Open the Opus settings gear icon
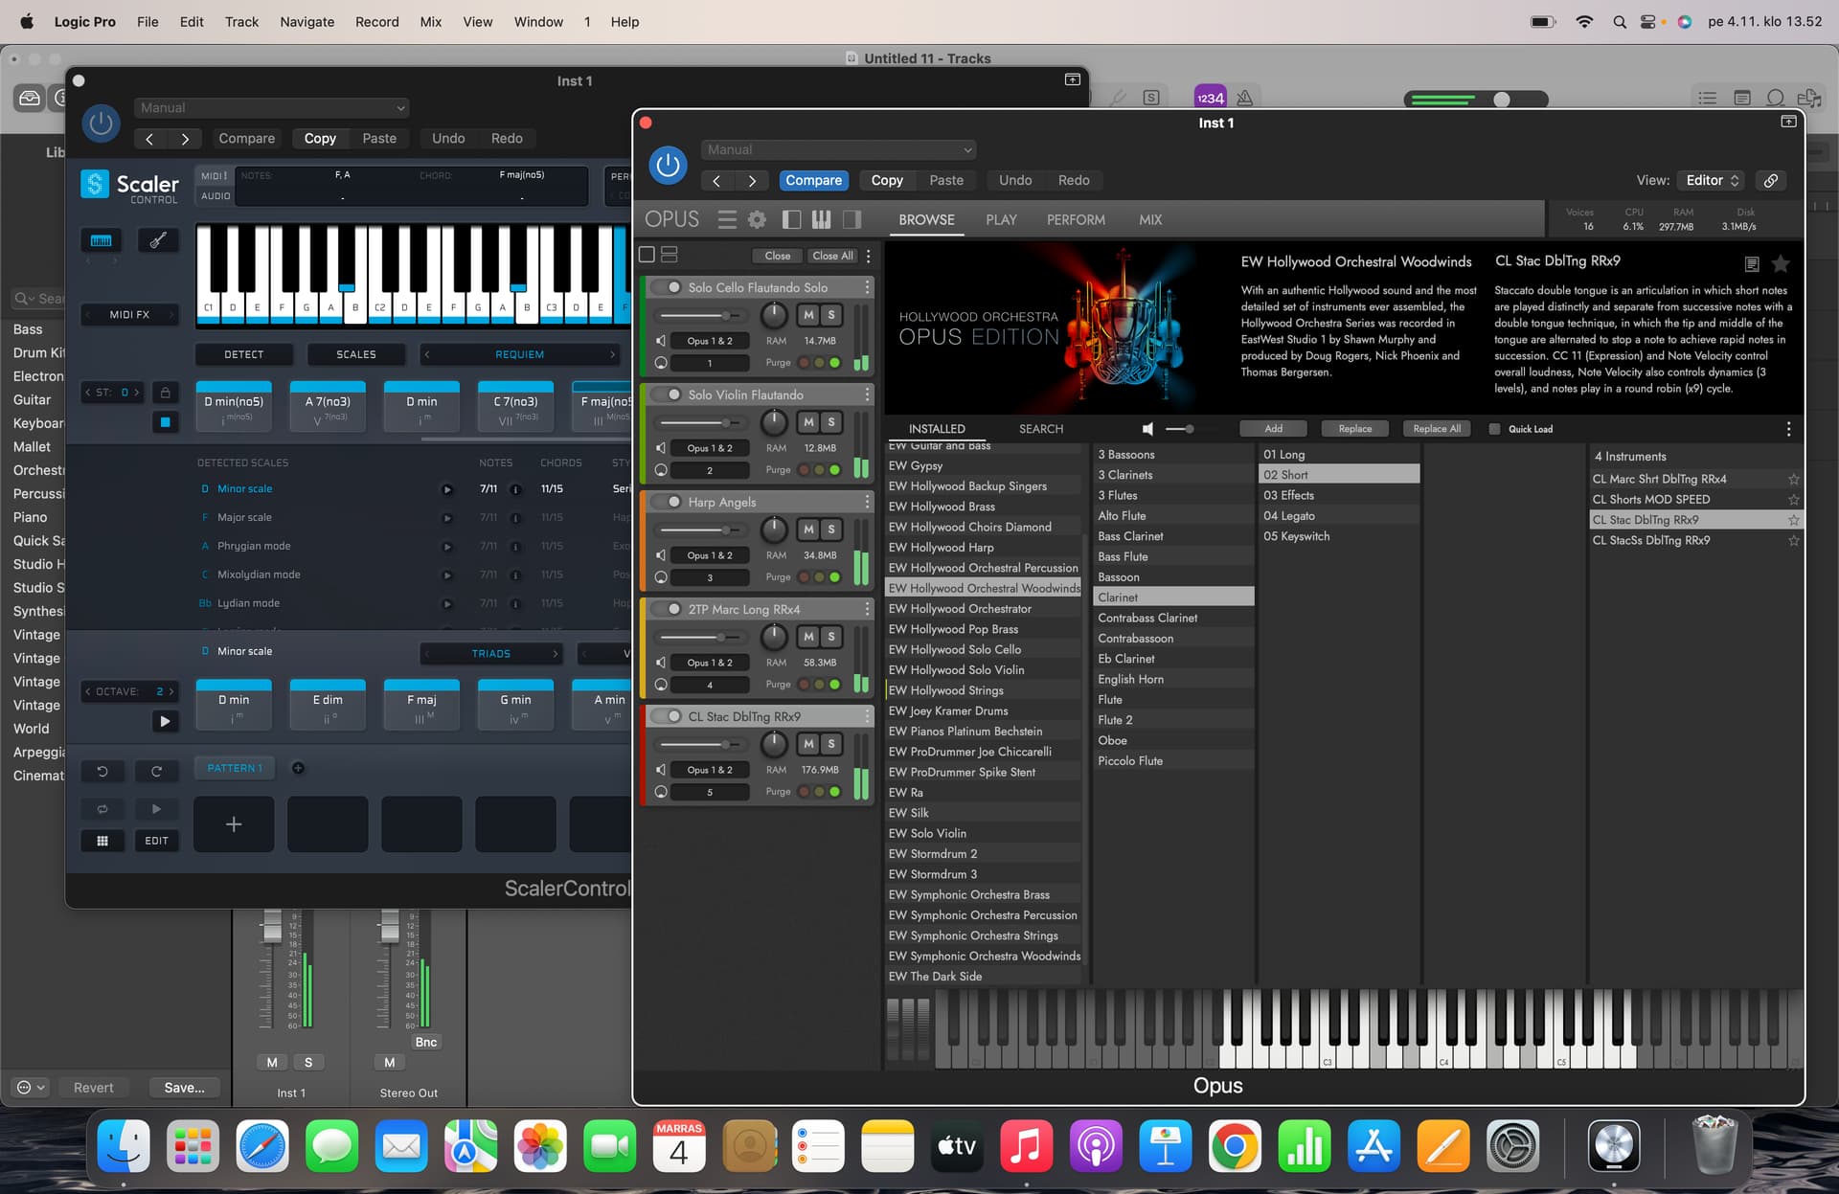This screenshot has width=1839, height=1194. click(x=757, y=220)
